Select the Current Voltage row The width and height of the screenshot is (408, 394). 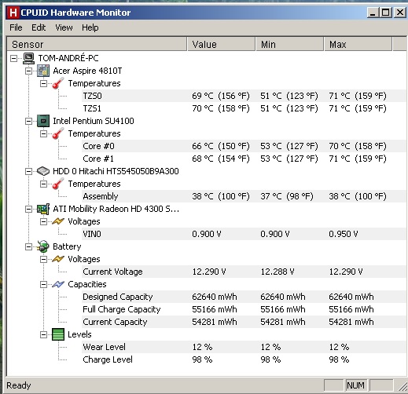tap(244, 272)
